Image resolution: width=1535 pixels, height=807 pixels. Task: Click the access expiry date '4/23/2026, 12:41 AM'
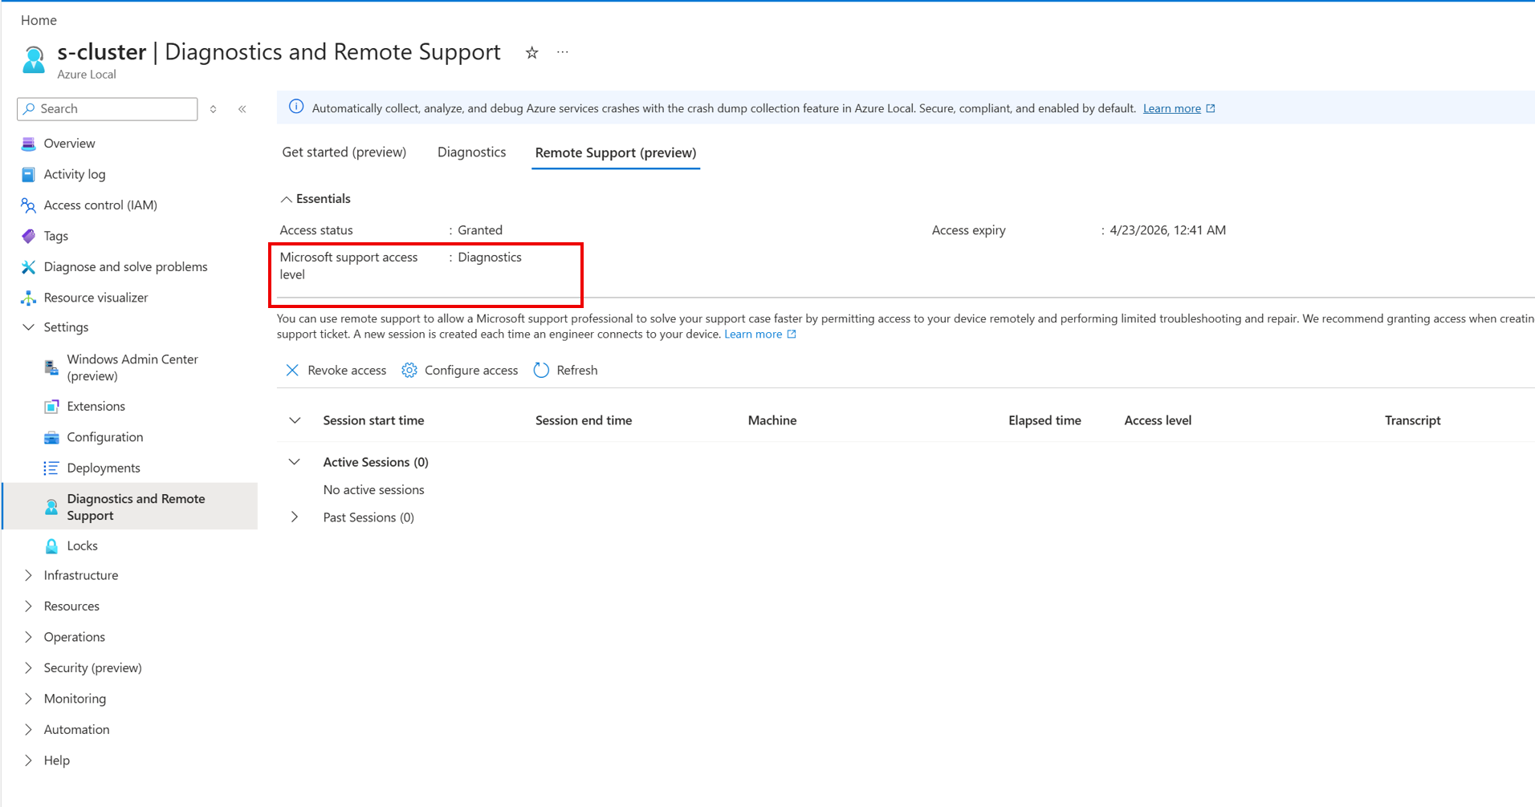pos(1168,230)
